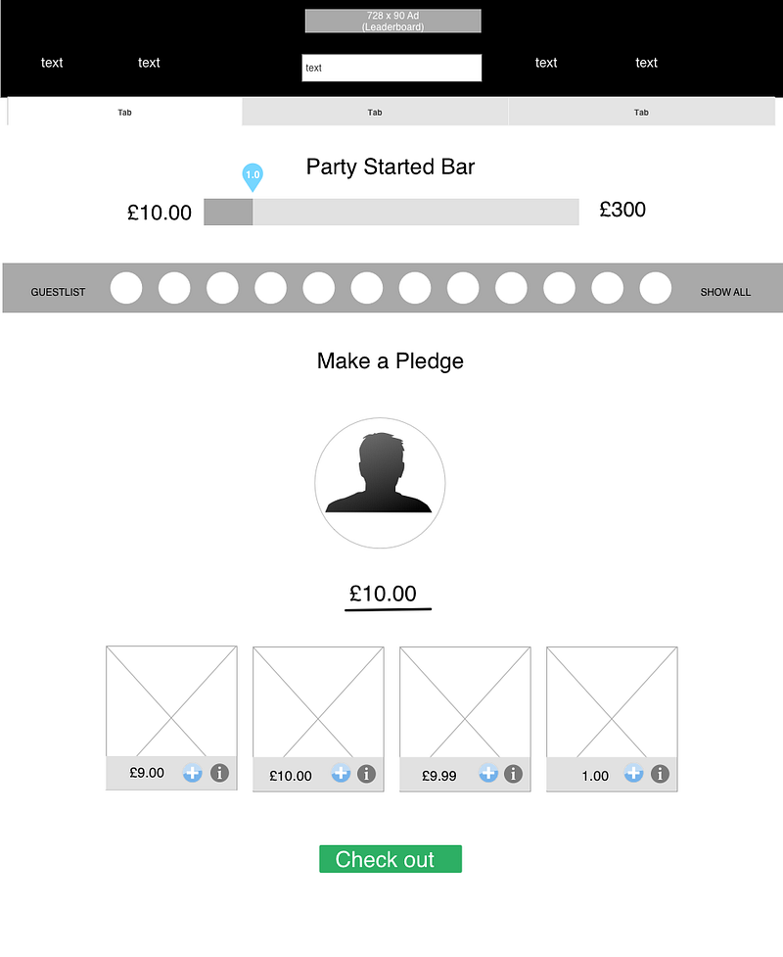Click the underlined £10.00 pledge amount
The height and width of the screenshot is (957, 783).
[x=384, y=594]
